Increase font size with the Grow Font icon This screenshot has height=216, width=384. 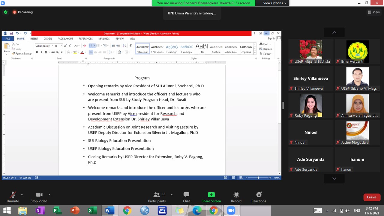tap(65, 46)
